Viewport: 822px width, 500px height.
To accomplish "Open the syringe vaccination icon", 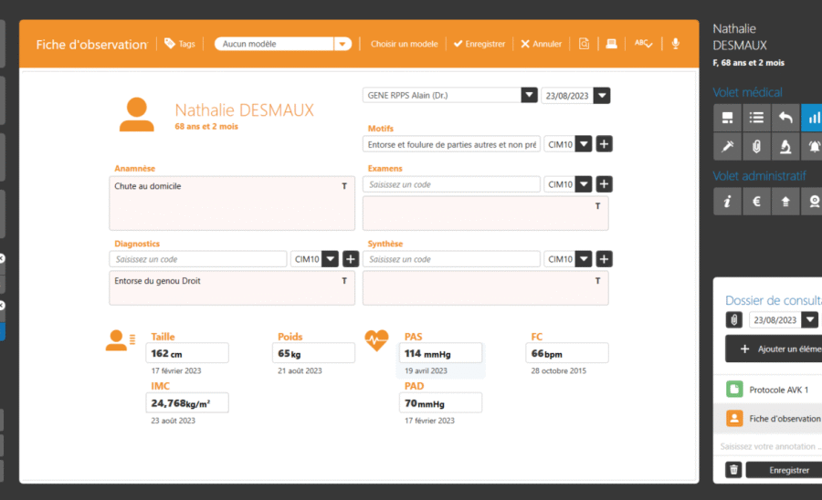I will tap(727, 147).
